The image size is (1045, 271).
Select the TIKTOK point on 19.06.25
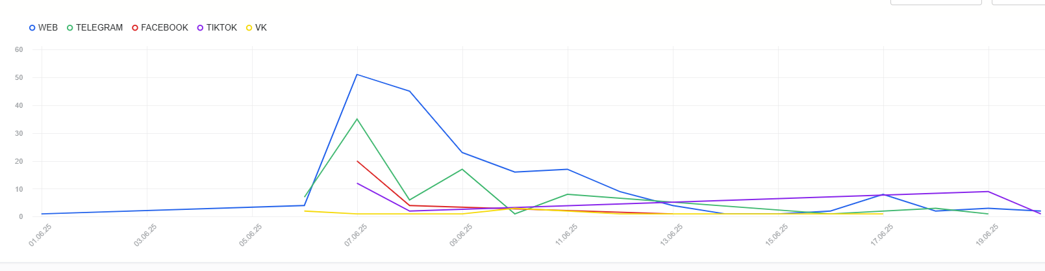(988, 192)
